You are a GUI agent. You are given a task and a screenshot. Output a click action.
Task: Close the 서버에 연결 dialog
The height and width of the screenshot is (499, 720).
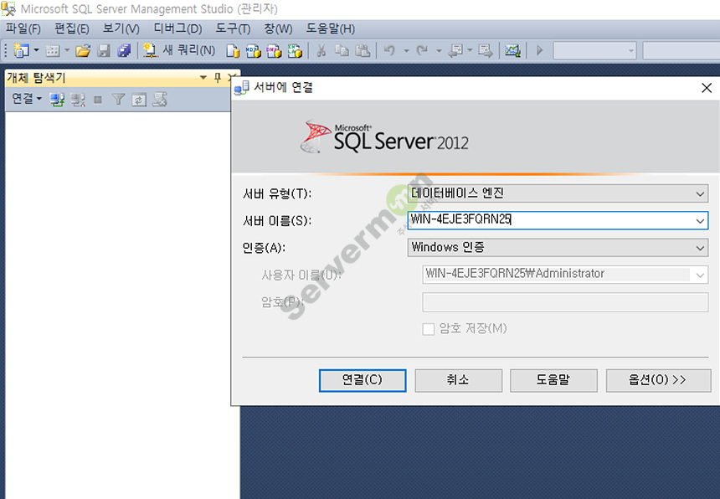[707, 88]
